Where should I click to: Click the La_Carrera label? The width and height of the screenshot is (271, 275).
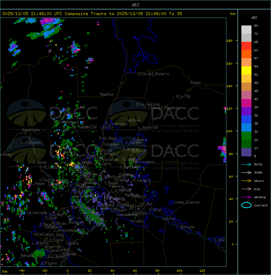[37, 213]
